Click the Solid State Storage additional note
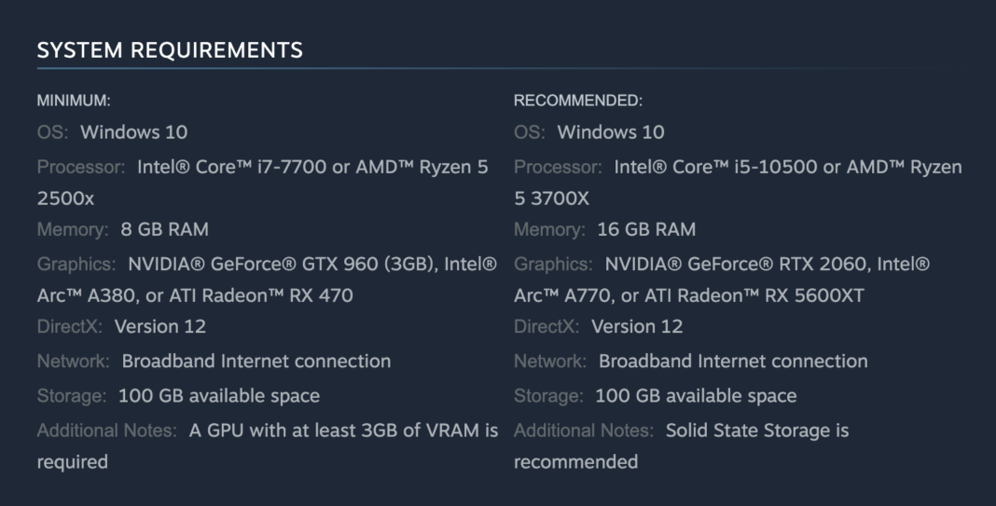Screen dimensions: 996x506 click(756, 431)
